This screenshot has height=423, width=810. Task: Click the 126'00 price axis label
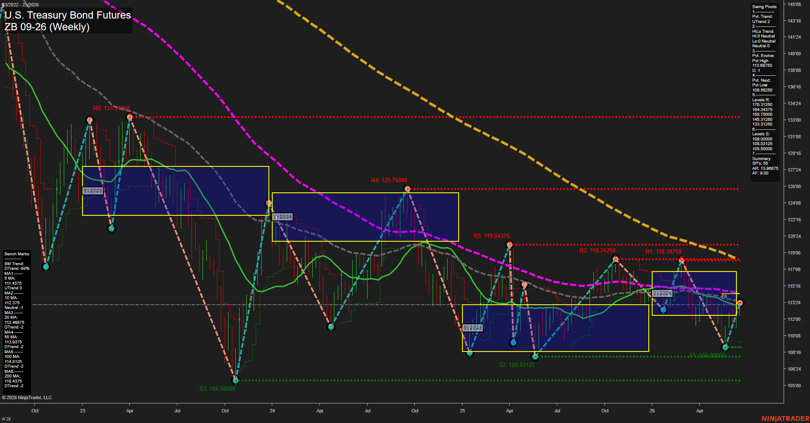794,186
